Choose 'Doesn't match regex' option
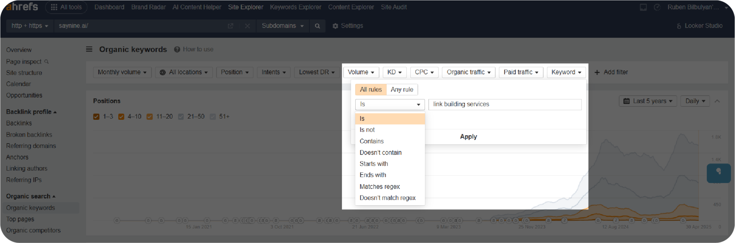Viewport: 735px width, 243px height. point(390,198)
